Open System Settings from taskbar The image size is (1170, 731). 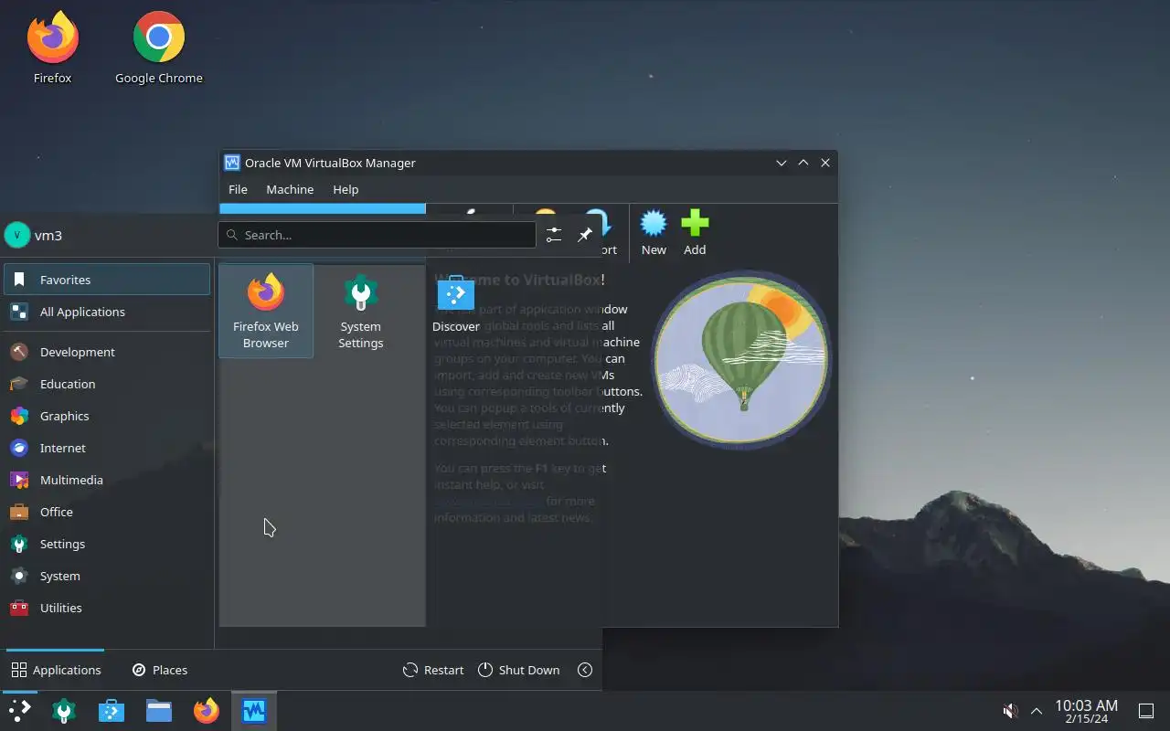tap(64, 711)
